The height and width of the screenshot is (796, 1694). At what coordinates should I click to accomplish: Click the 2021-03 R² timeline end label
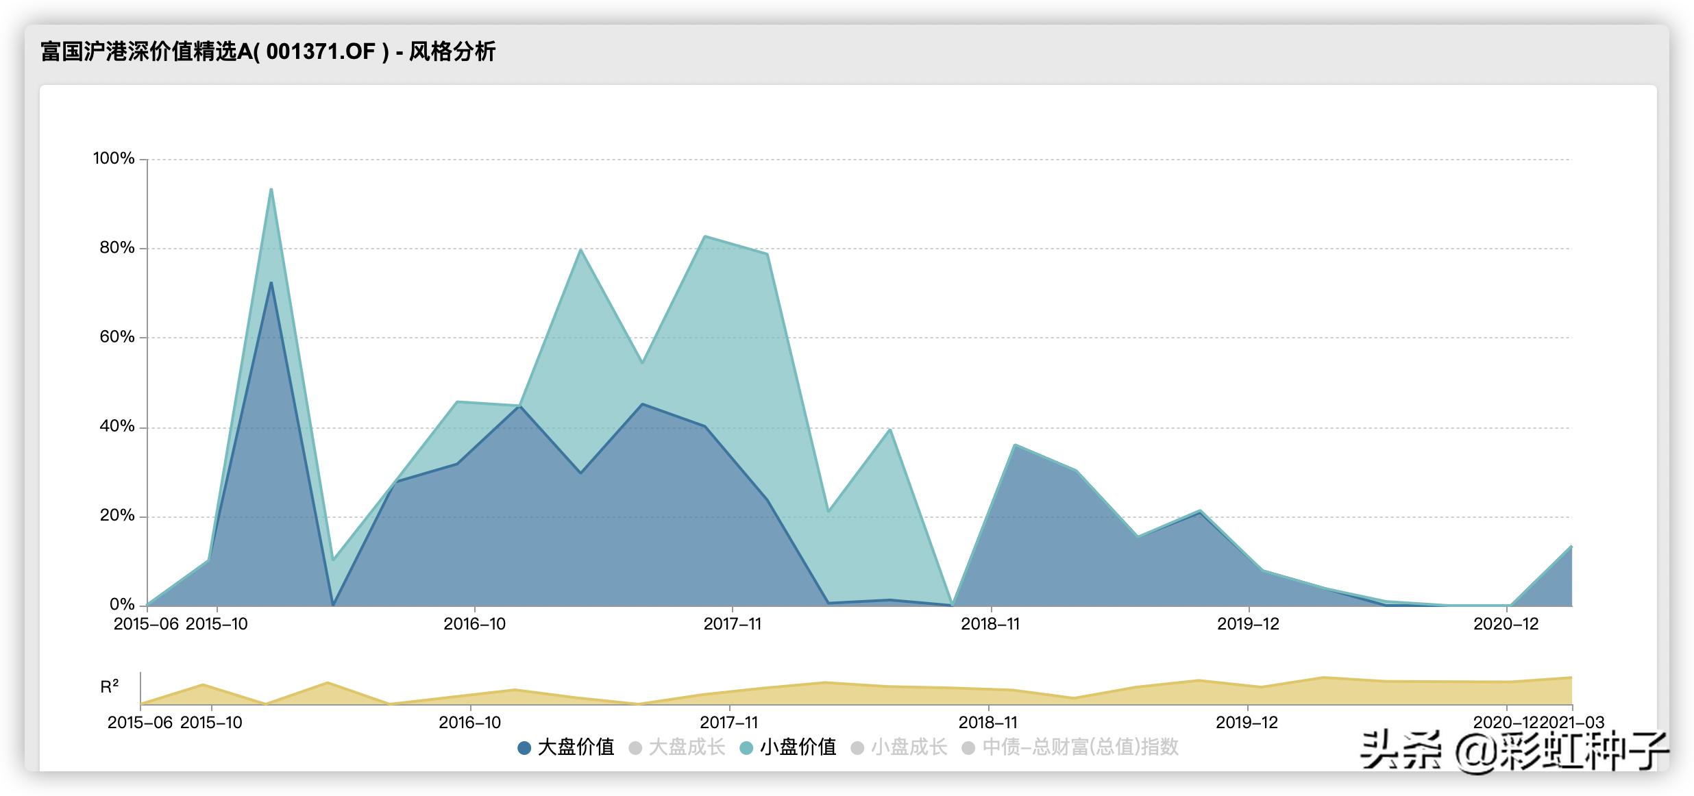1572,723
